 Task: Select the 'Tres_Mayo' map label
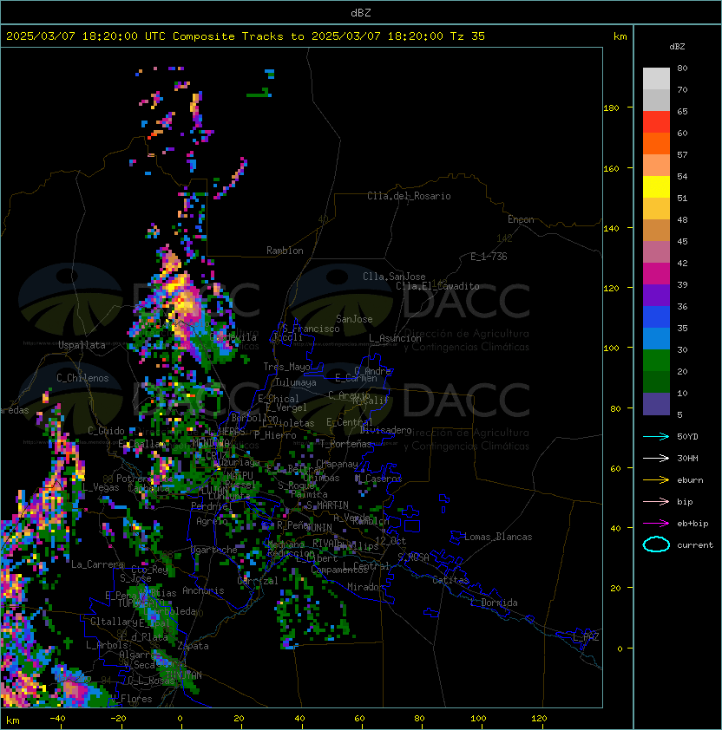pos(286,367)
